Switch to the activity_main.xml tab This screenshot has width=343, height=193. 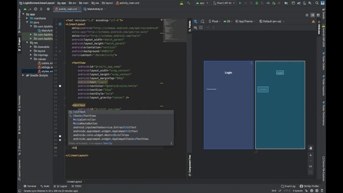(x=68, y=9)
